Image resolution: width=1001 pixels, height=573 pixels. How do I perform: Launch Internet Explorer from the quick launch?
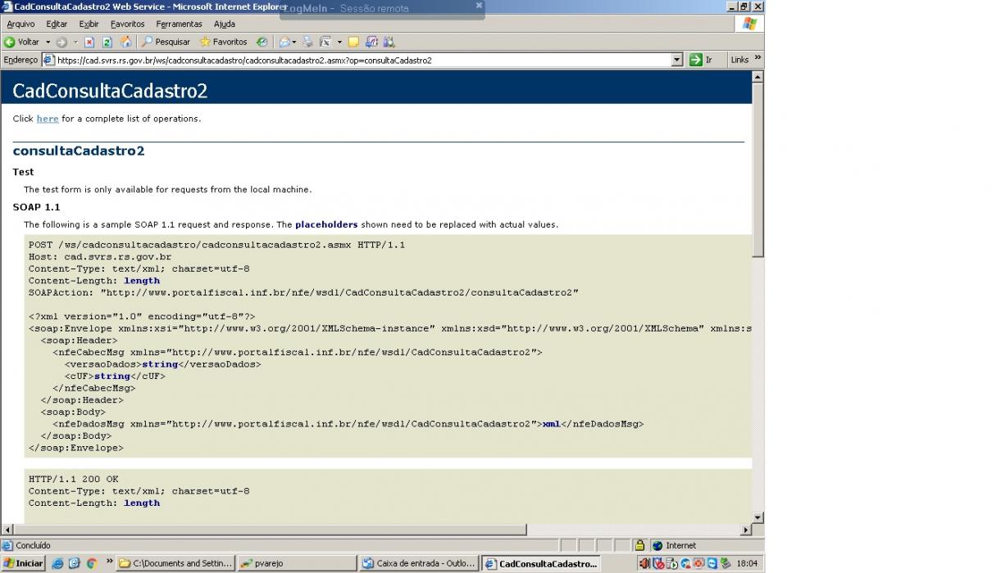click(57, 563)
